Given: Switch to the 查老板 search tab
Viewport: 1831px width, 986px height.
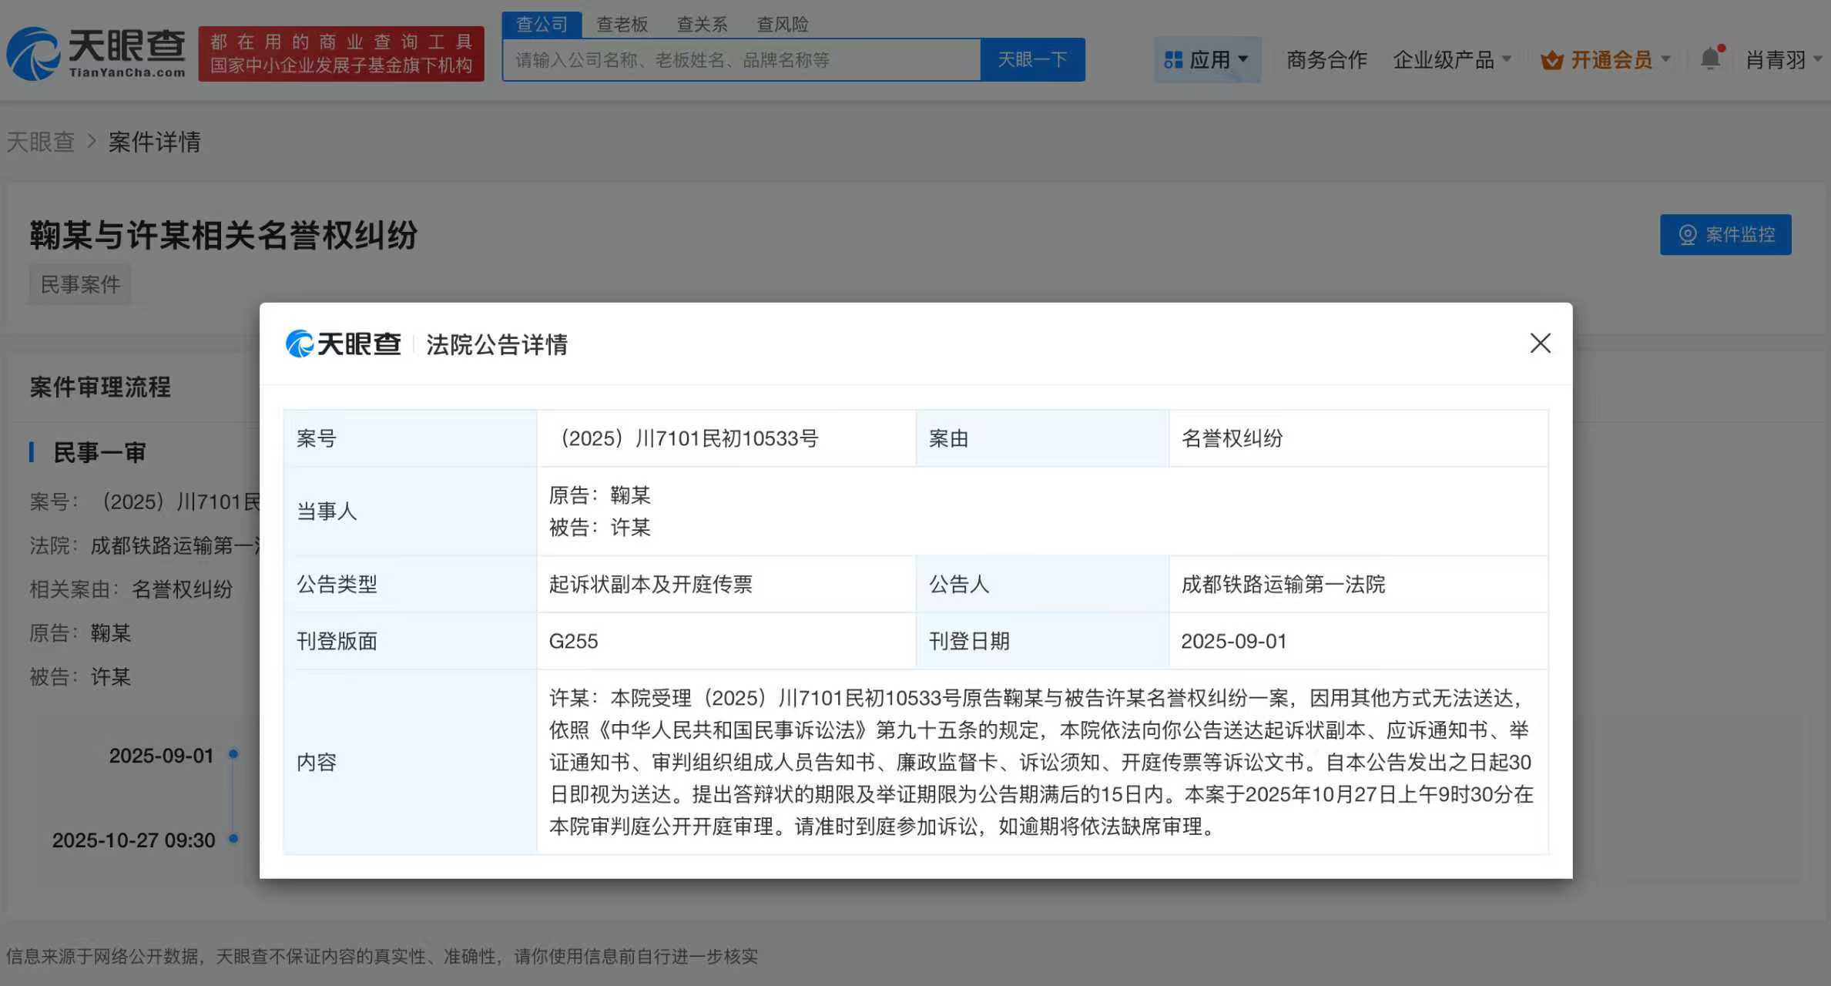Looking at the screenshot, I should click(x=622, y=25).
